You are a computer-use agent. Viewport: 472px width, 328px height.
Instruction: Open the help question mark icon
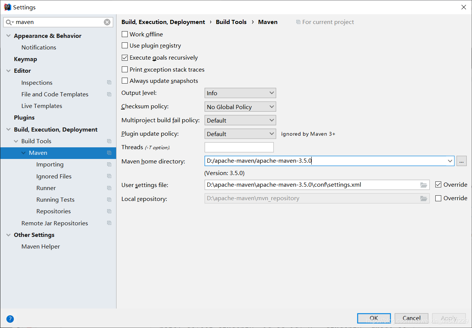point(10,319)
